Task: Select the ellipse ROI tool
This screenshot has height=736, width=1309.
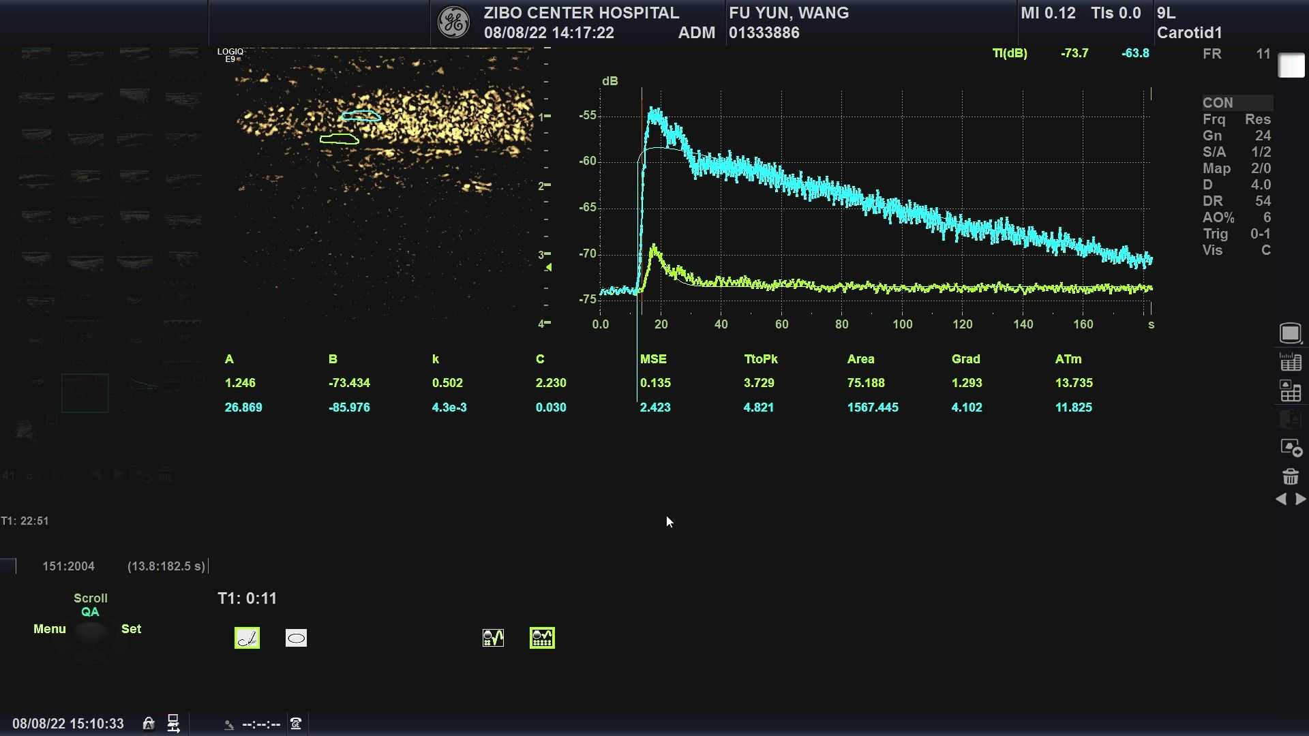Action: (296, 638)
